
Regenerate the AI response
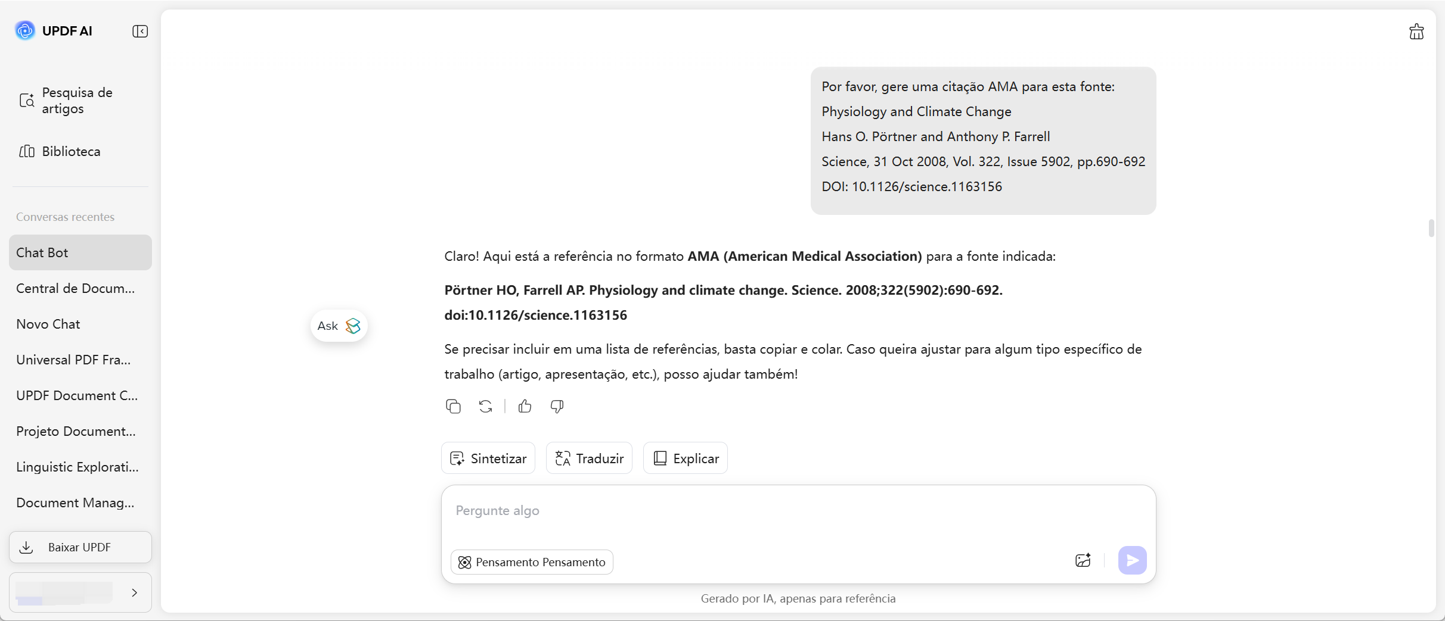[x=485, y=406]
